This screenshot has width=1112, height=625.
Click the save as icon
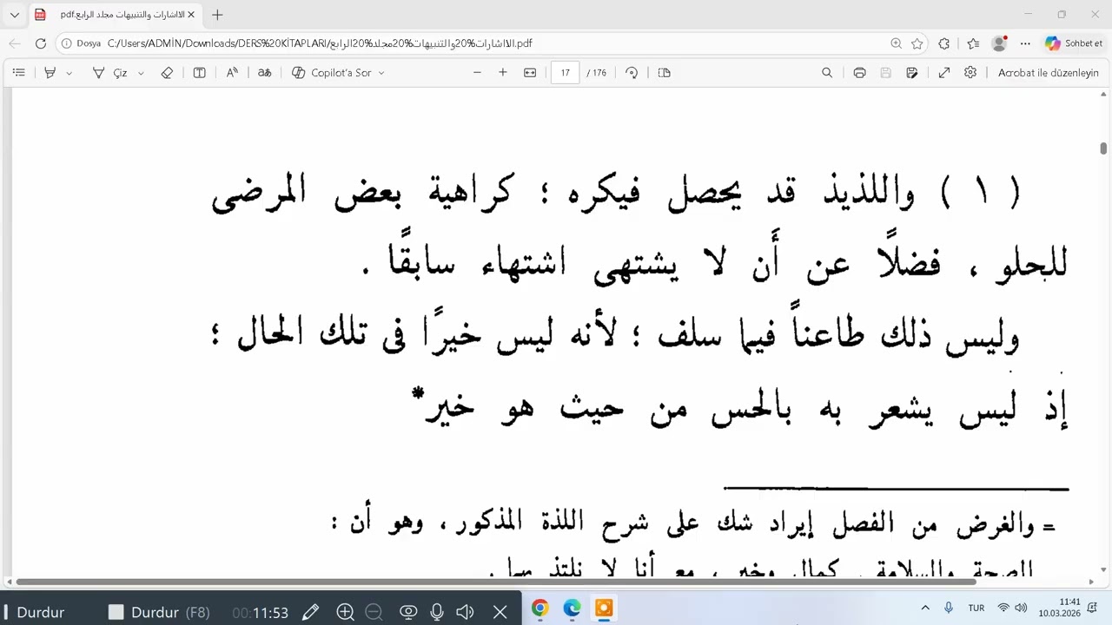click(911, 73)
